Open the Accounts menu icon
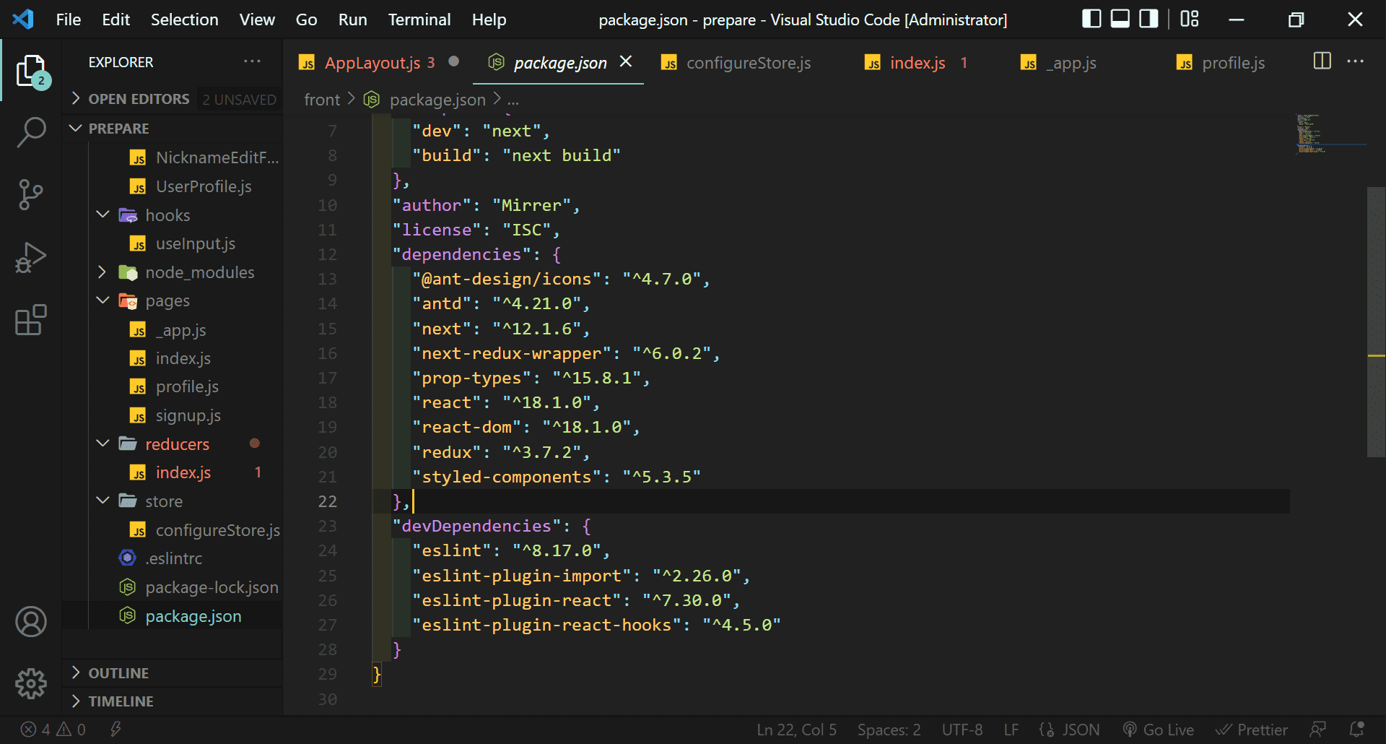The height and width of the screenshot is (744, 1386). (31, 622)
